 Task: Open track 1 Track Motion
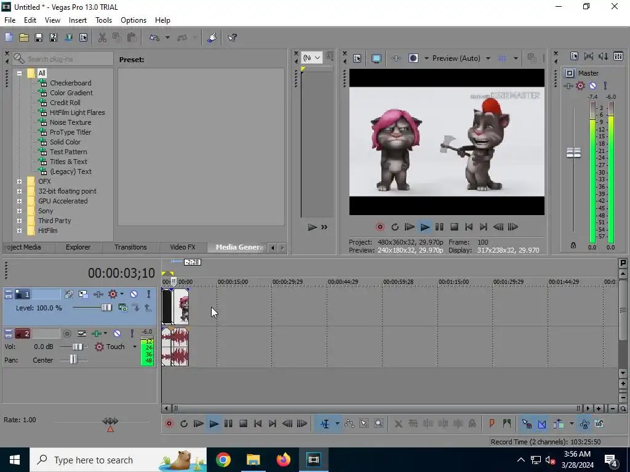(x=83, y=294)
